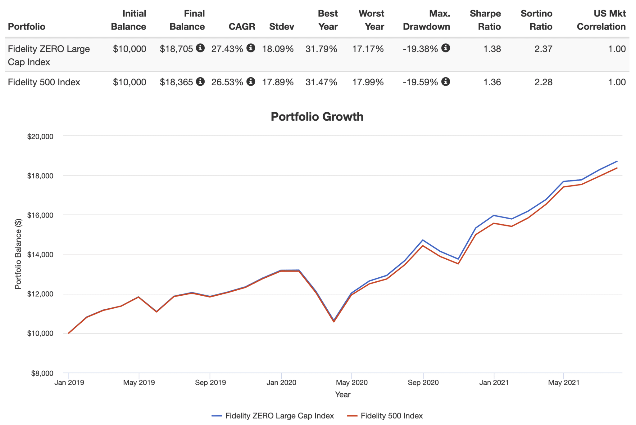Click Jan 2019 x-axis label
Viewport: 636px width, 425px height.
tap(69, 382)
